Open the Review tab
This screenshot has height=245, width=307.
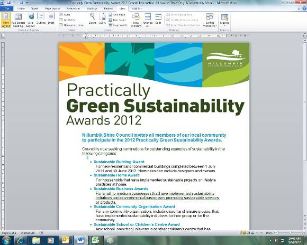pyautogui.click(x=108, y=8)
